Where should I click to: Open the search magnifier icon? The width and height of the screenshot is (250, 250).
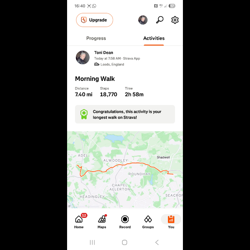pyautogui.click(x=160, y=20)
